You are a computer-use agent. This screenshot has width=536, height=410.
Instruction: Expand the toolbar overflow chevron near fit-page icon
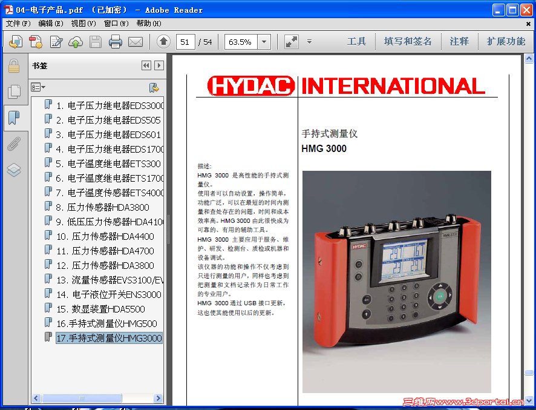pos(310,42)
